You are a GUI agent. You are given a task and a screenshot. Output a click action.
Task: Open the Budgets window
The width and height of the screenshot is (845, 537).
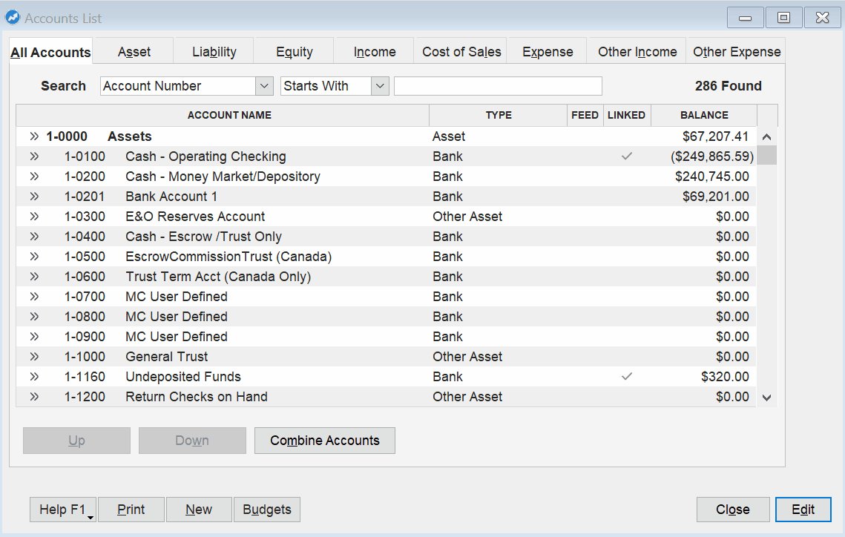pos(266,510)
